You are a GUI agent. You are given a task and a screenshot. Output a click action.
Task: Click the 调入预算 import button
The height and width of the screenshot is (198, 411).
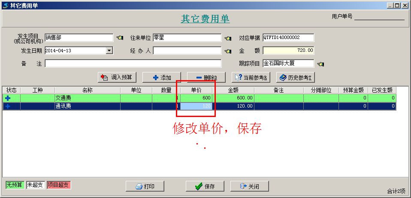coord(118,77)
